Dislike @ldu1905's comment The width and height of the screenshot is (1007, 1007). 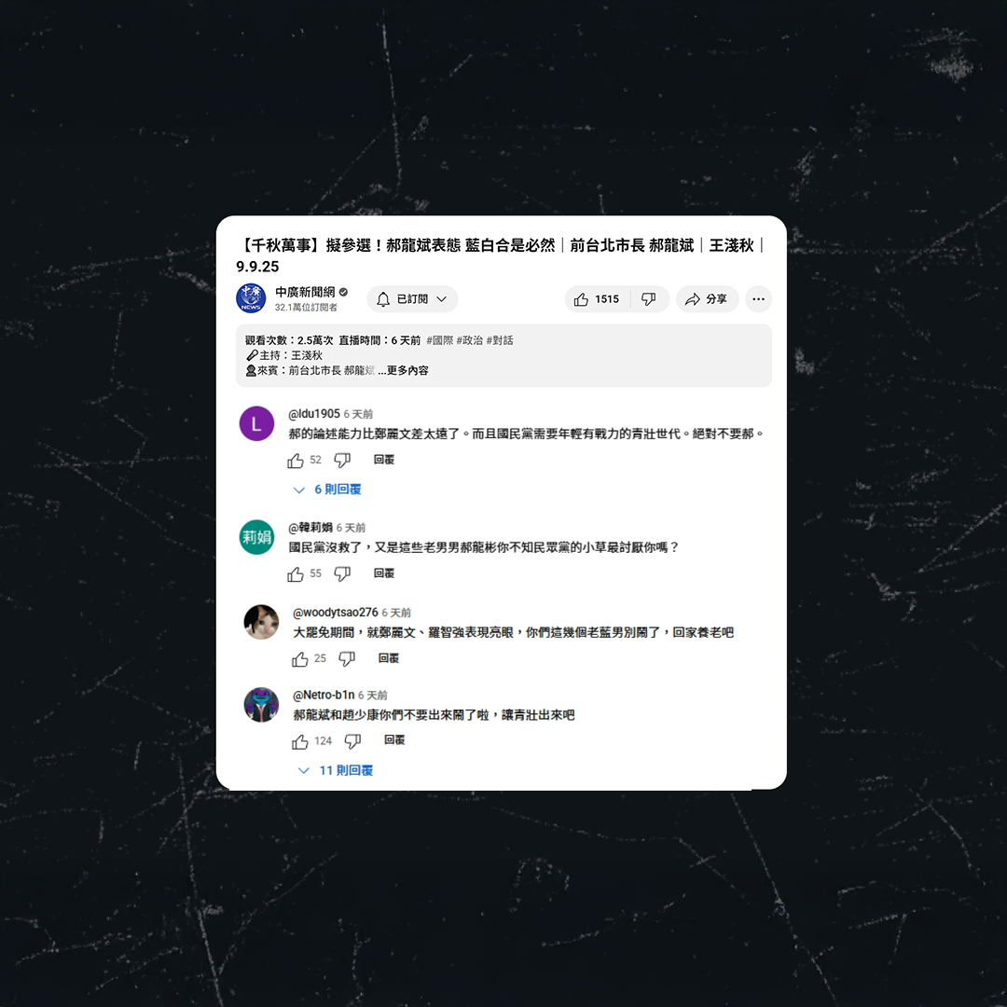[342, 461]
